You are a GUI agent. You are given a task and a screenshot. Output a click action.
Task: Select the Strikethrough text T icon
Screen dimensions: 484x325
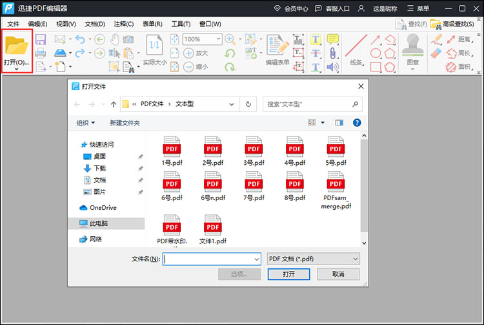[315, 53]
